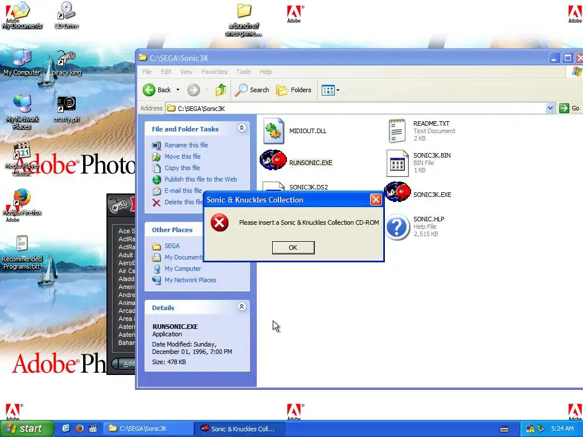
Task: Click the taskbar clock showing 5:24 AM
Action: tap(562, 429)
